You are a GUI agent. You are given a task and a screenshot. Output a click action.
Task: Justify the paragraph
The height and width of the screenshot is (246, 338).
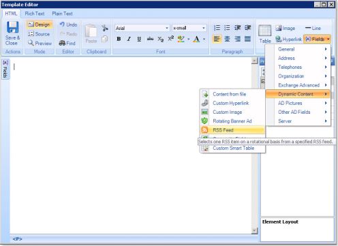[x=248, y=39]
